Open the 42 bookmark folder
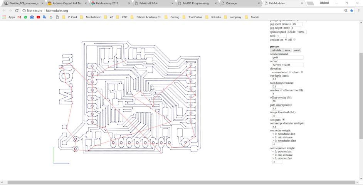 pos(109,17)
